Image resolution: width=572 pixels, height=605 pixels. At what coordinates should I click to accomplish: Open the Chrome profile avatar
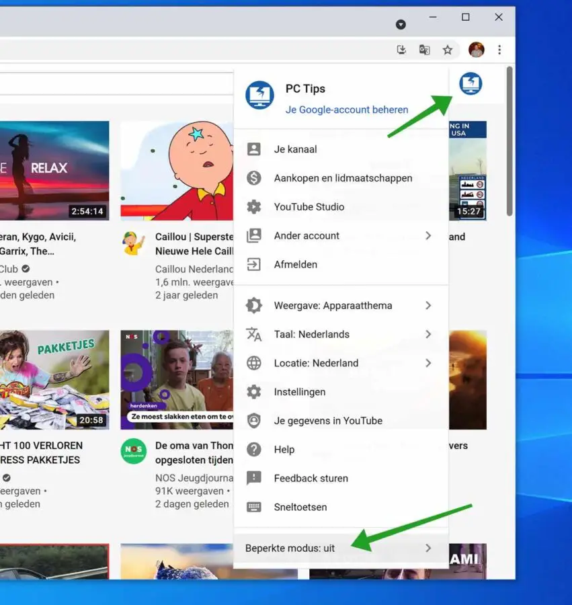(477, 49)
